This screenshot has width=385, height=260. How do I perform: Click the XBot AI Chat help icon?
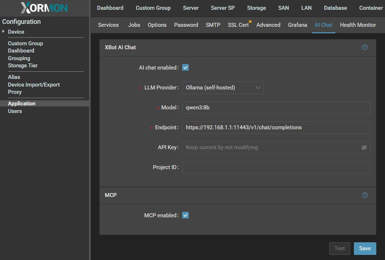tap(365, 47)
